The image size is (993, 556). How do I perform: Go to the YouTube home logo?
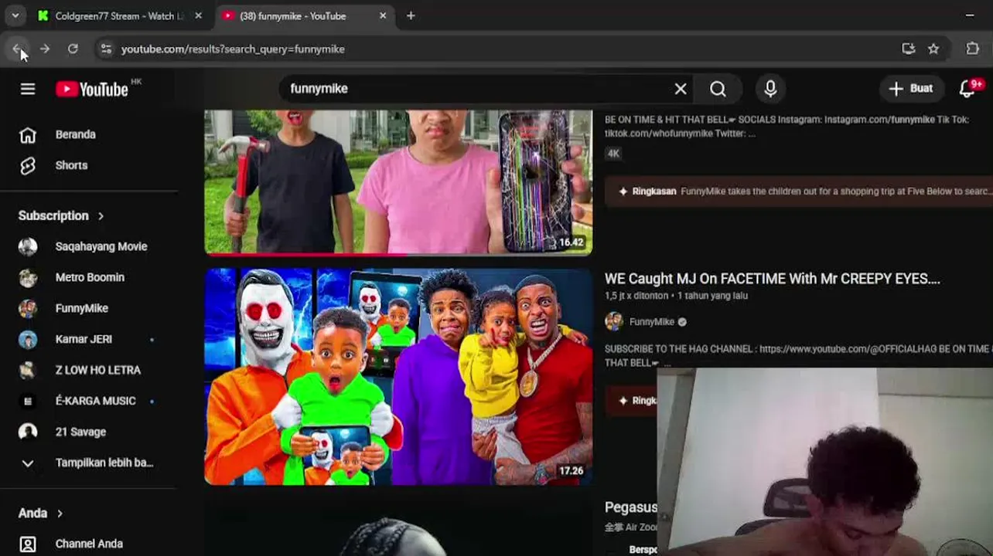[93, 90]
